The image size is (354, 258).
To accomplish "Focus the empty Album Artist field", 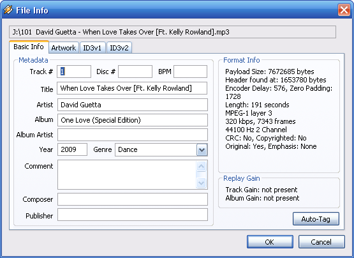I will pos(133,135).
